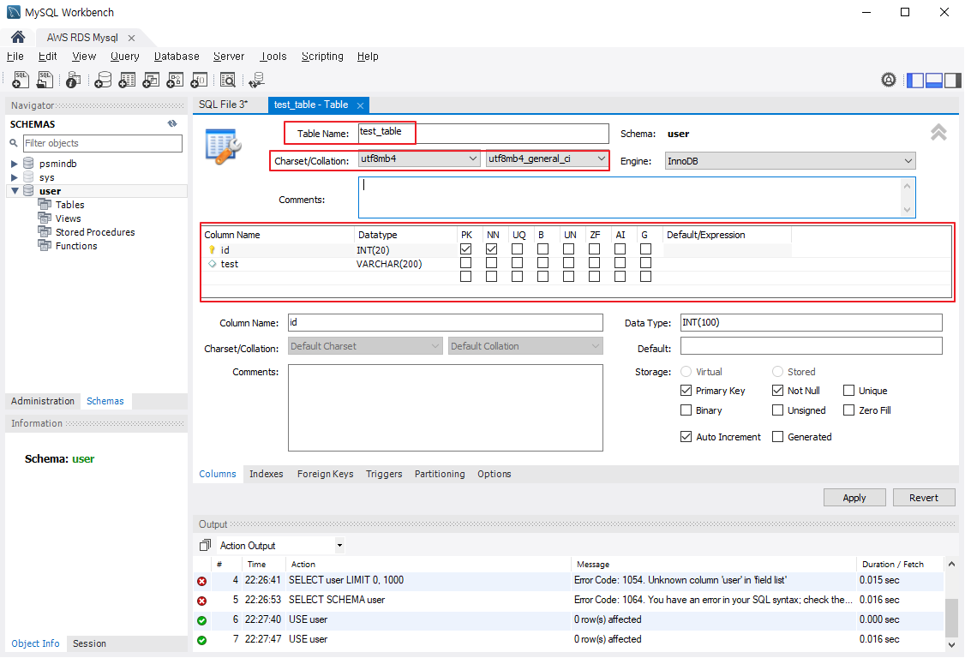Viewport: 965px width, 658px height.
Task: Switch to the Foreign Keys tab
Action: (x=325, y=474)
